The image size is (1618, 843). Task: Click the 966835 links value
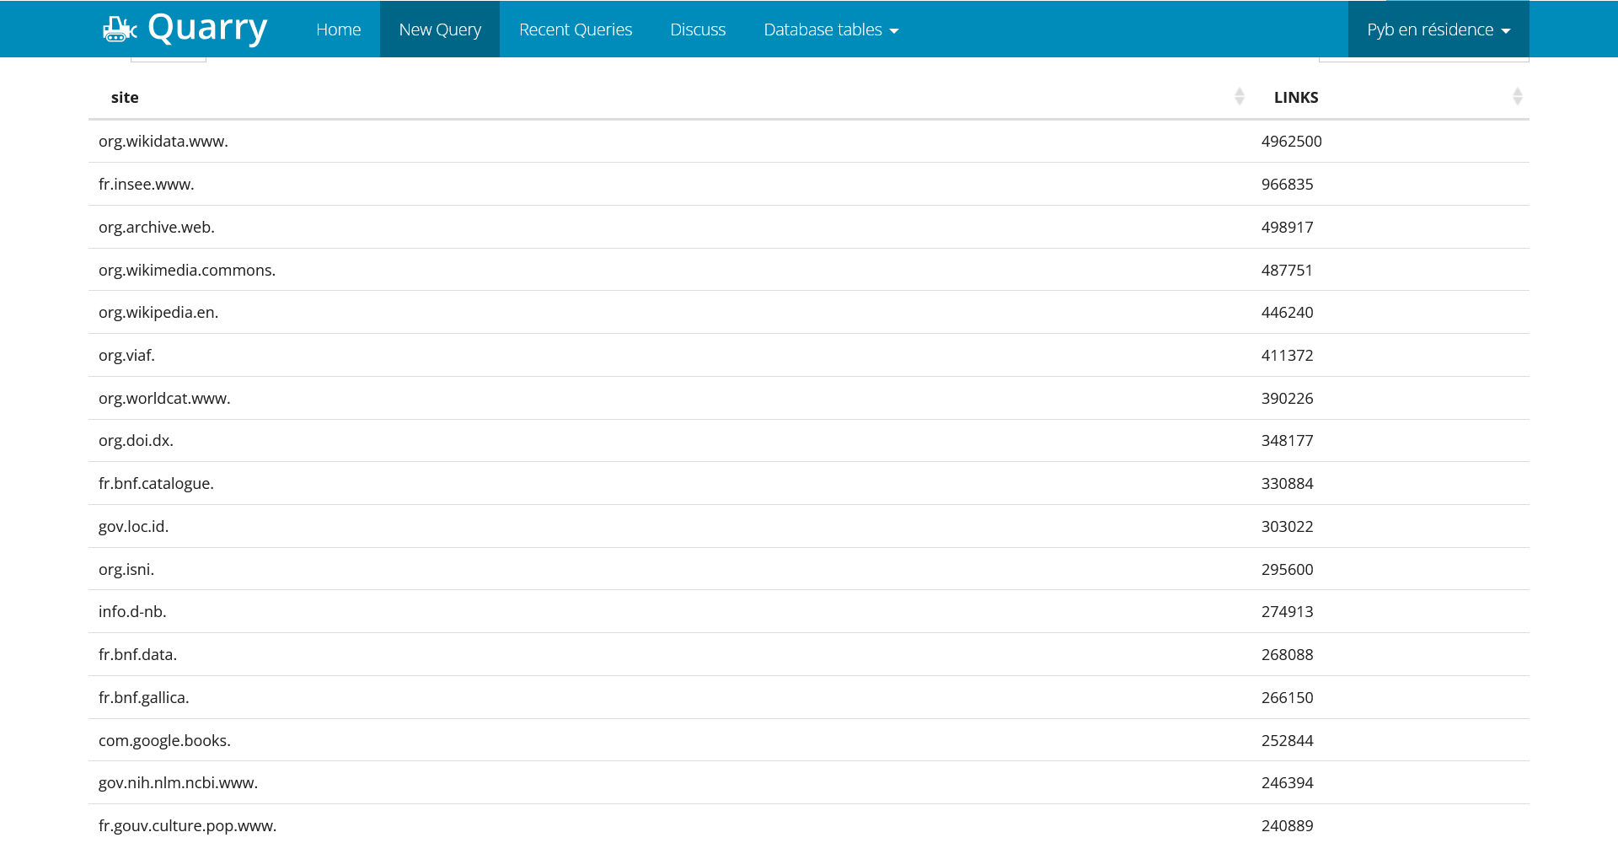1287,185
